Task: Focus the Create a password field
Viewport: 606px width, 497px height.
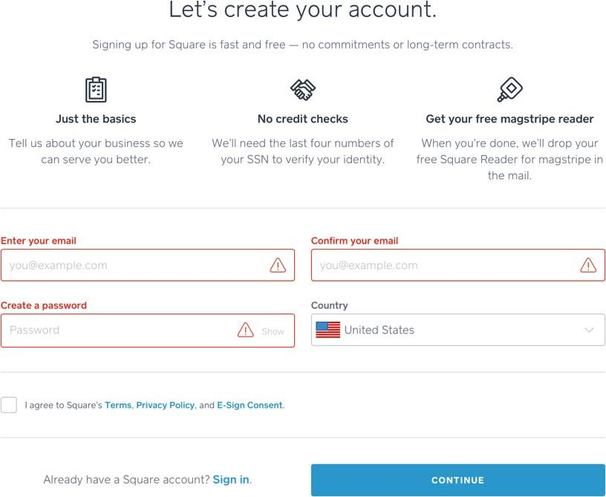Action: tap(148, 331)
